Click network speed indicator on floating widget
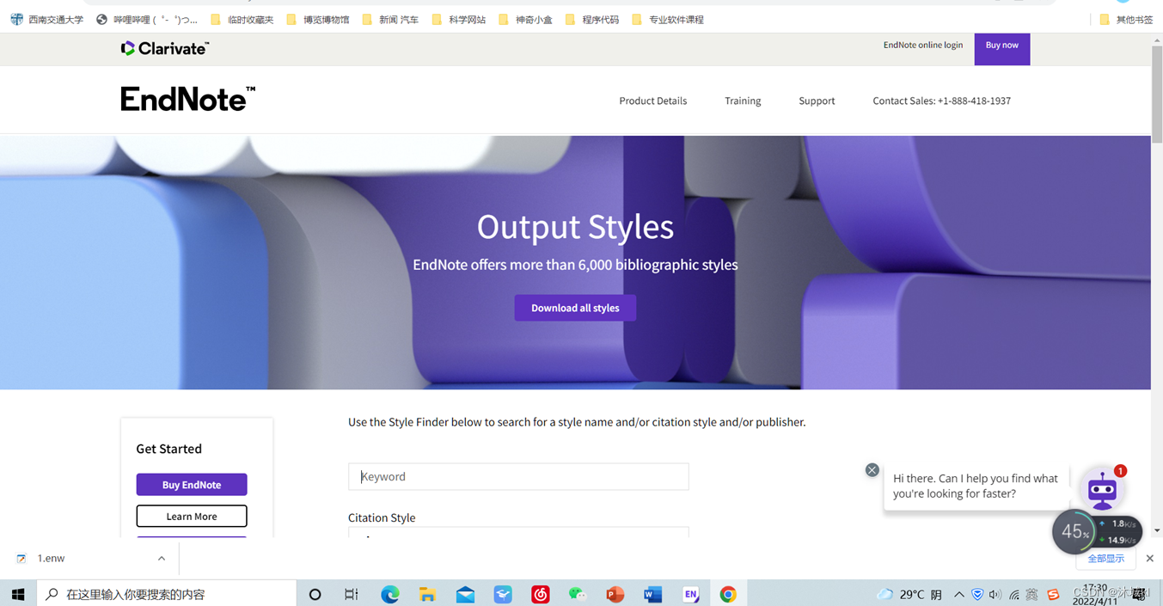This screenshot has width=1163, height=606. click(x=1117, y=532)
